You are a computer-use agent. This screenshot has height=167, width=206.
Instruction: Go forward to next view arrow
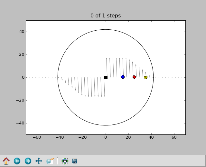[x=28, y=161]
